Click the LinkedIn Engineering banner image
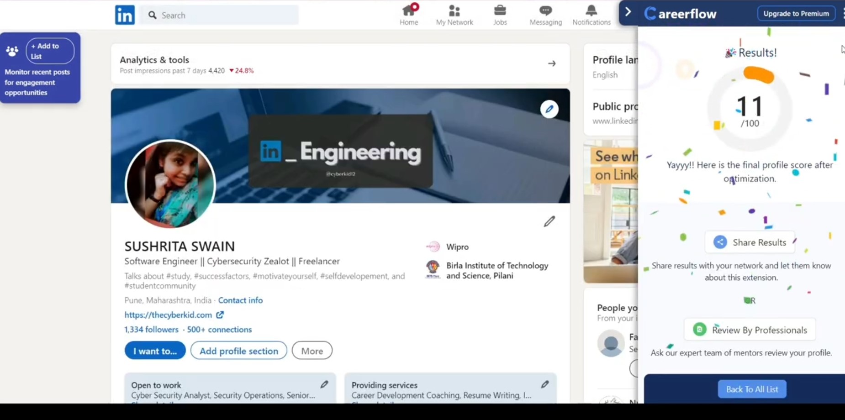The height and width of the screenshot is (420, 845). point(340,146)
